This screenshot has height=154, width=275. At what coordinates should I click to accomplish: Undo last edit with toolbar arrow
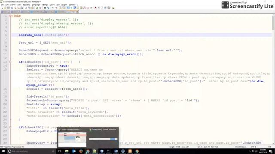tap(37, 8)
